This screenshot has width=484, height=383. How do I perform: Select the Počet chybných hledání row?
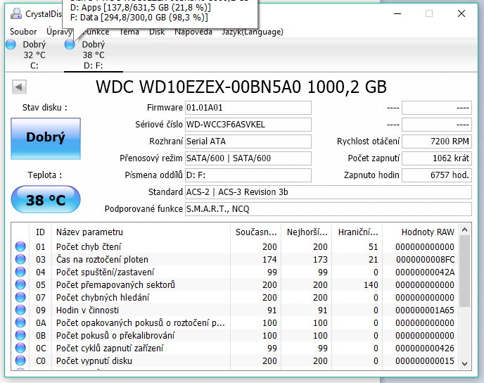tap(141, 297)
